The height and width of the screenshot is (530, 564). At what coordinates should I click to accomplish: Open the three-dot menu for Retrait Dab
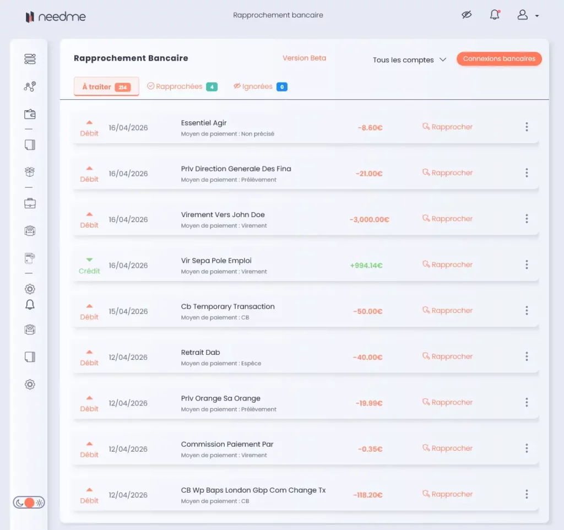527,356
